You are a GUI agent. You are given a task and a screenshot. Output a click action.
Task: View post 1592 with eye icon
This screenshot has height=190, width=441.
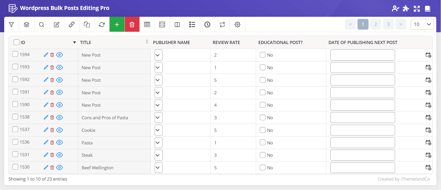[x=60, y=80]
